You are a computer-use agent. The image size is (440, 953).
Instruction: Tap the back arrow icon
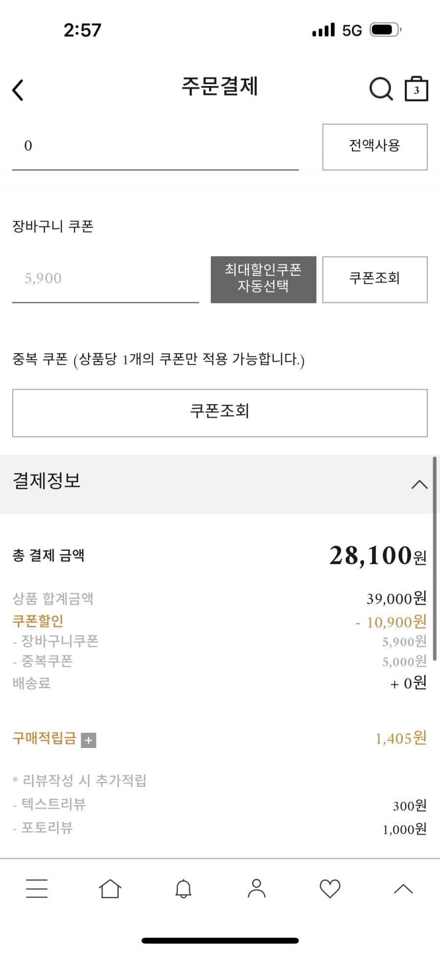pyautogui.click(x=18, y=90)
